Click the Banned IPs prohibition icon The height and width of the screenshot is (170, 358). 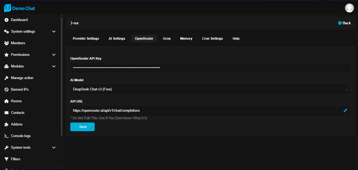click(x=6, y=90)
